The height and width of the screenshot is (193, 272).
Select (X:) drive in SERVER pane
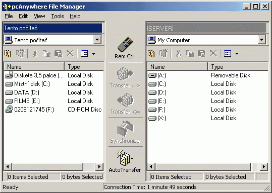(157, 118)
